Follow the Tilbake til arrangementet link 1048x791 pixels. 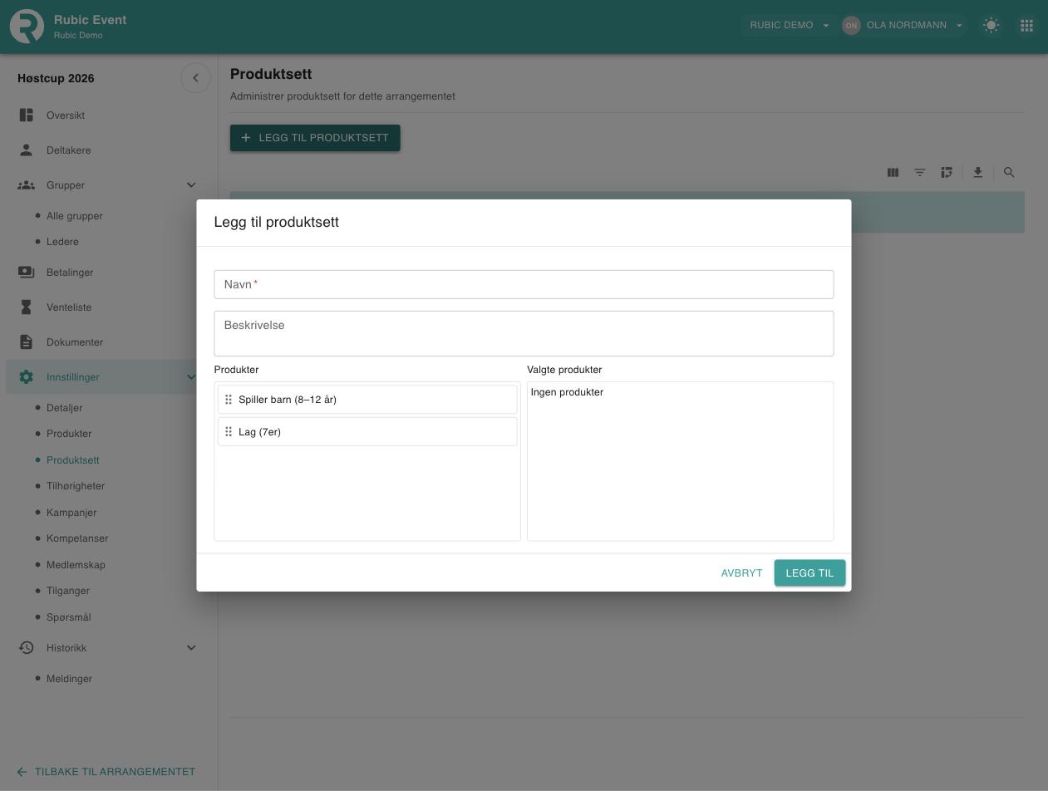[x=106, y=772]
